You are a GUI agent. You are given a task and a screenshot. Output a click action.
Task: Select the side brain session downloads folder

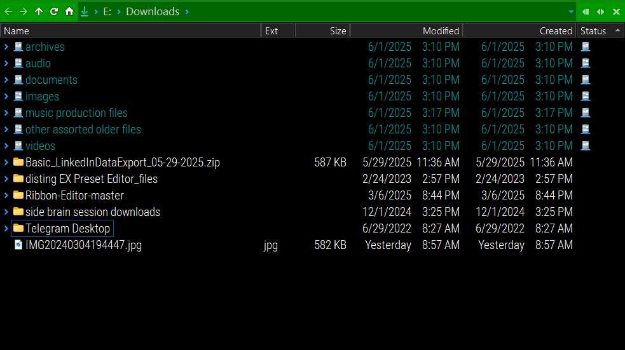pos(92,212)
